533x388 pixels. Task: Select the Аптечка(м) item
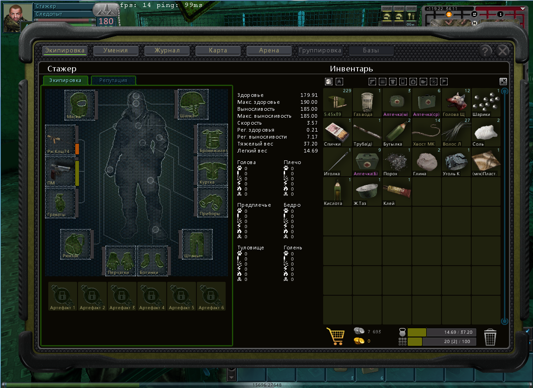pyautogui.click(x=397, y=102)
